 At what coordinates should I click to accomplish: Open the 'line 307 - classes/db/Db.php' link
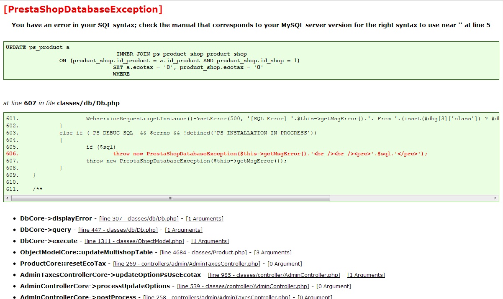pos(139,218)
